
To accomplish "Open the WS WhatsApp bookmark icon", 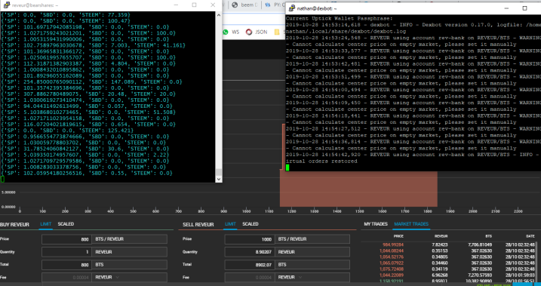I will pos(226,32).
